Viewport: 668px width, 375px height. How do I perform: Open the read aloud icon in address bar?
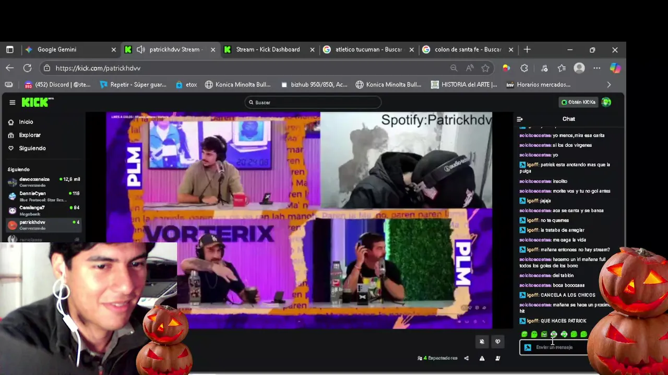click(470, 68)
